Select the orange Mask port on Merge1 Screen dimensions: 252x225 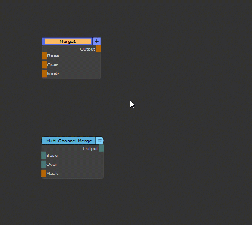click(44, 74)
